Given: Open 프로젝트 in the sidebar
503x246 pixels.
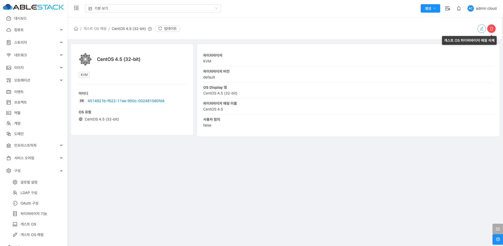Looking at the screenshot, I should click(34, 102).
